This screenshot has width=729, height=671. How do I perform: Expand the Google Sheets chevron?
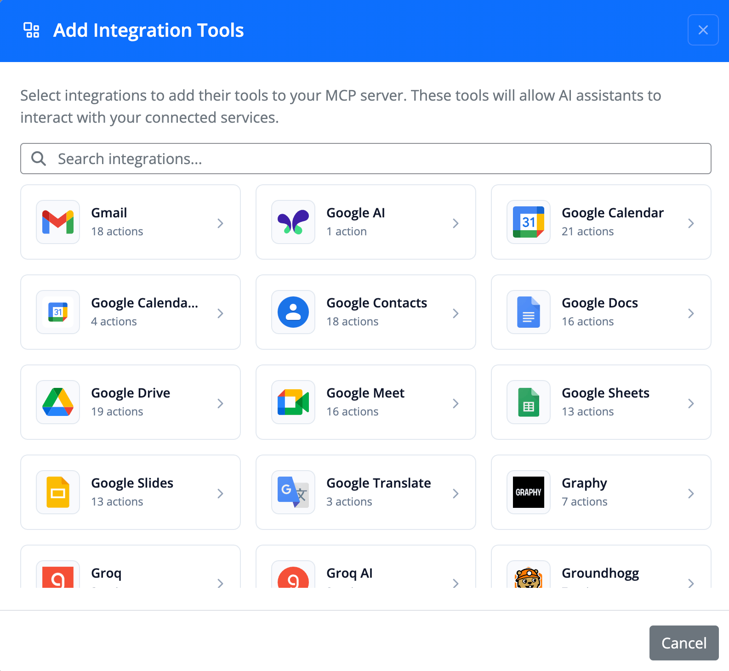[x=691, y=404]
